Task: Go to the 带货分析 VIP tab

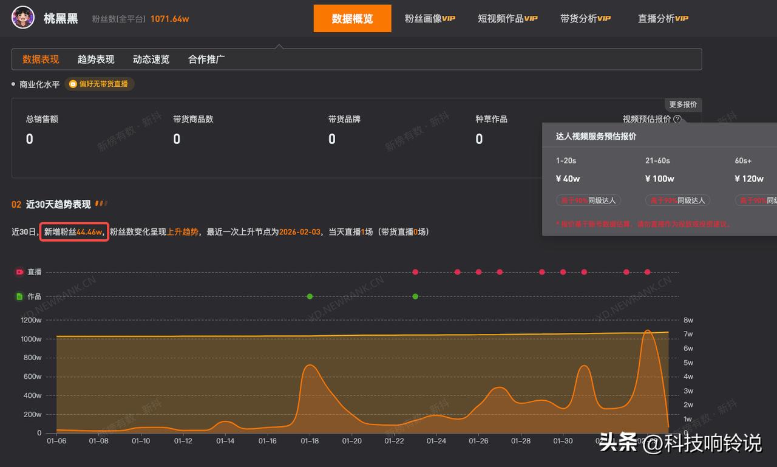Action: (x=585, y=18)
